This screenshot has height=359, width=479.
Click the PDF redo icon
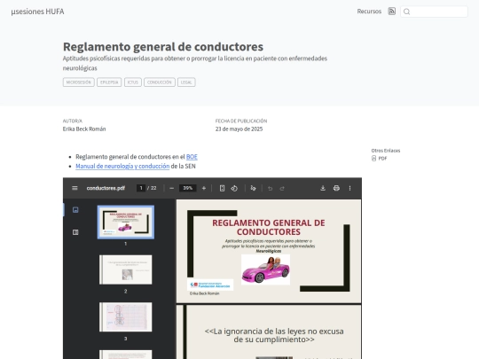(x=282, y=188)
